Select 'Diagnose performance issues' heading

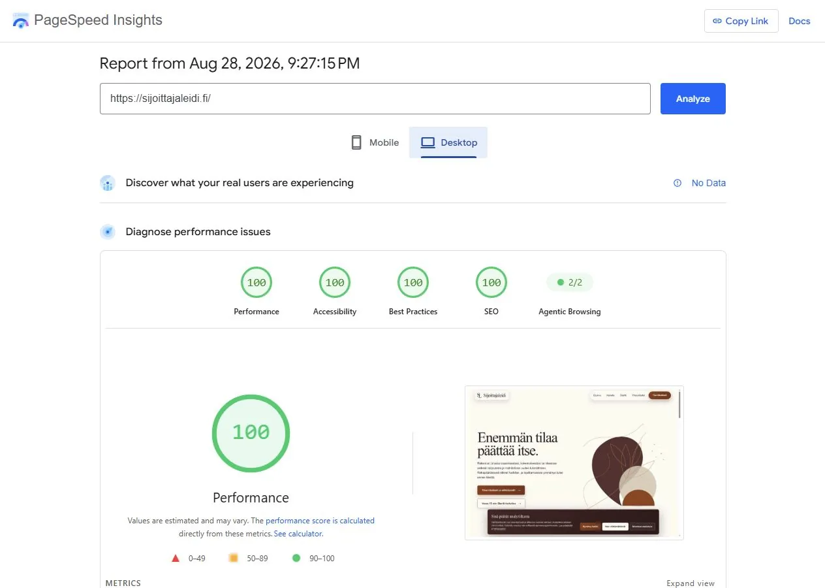[x=198, y=231]
